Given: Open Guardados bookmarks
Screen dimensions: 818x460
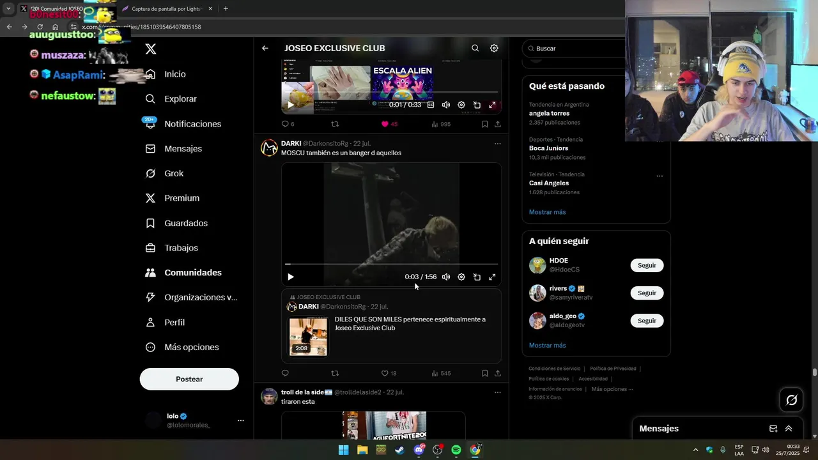Looking at the screenshot, I should (x=176, y=223).
